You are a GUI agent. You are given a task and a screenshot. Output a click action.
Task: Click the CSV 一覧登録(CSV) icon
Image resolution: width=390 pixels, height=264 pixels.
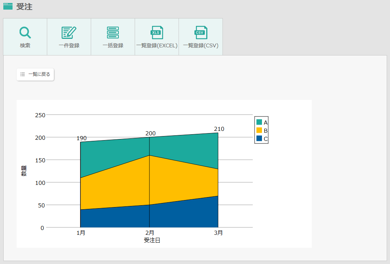(201, 33)
